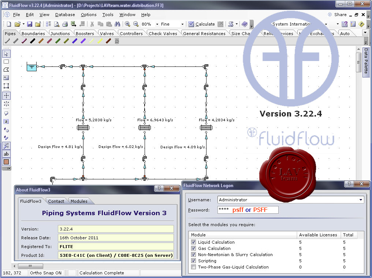The width and height of the screenshot is (372, 278).
Task: Open the zoom percentage dropdown
Action: click(157, 24)
